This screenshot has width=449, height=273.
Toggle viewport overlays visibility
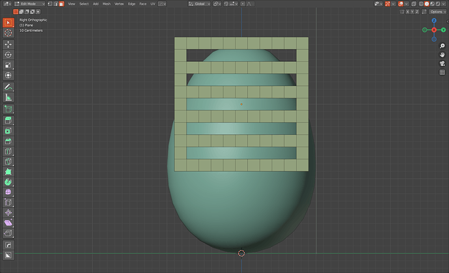tap(401, 4)
